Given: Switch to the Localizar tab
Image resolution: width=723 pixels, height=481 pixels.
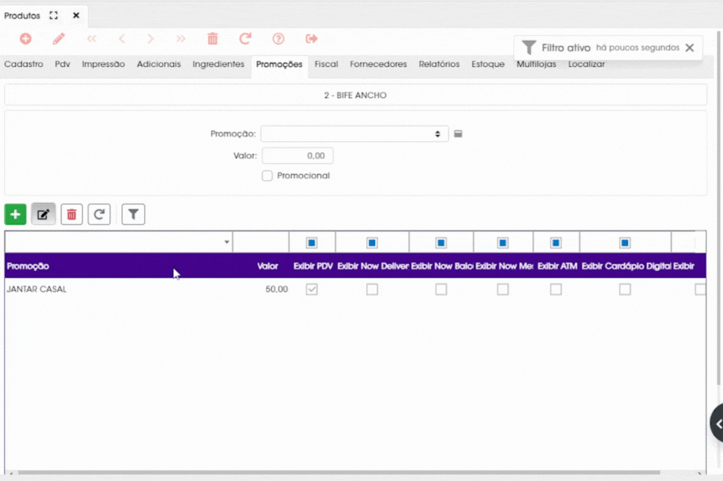Looking at the screenshot, I should pos(586,64).
